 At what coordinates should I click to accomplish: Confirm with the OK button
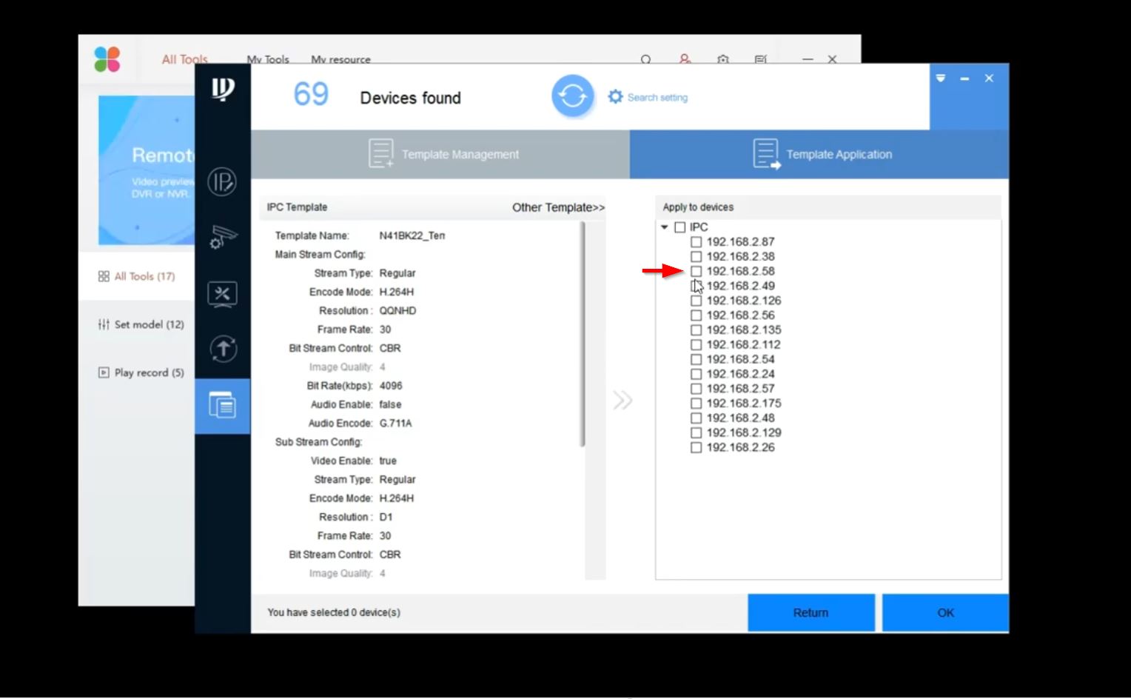945,612
